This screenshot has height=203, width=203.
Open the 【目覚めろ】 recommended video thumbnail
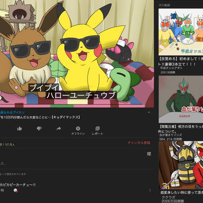[x=181, y=32]
